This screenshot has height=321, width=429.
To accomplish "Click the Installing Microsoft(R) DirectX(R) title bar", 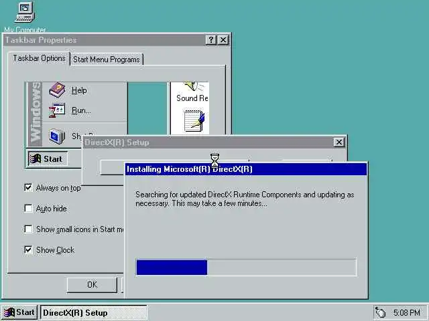I will (246, 169).
